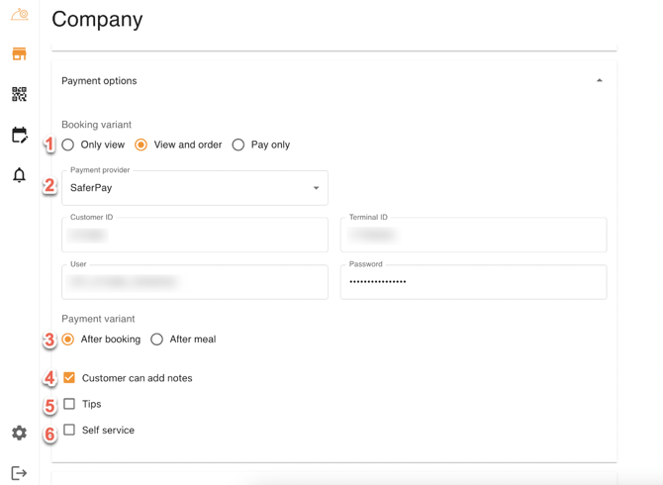Click the logout icon

[19, 473]
